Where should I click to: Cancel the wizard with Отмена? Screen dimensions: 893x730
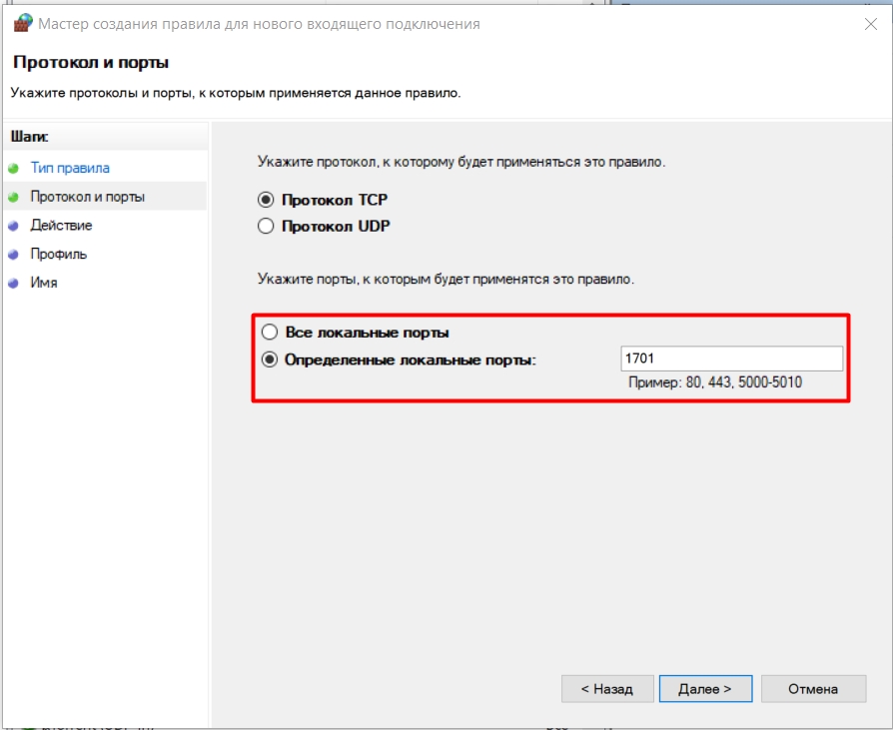[813, 689]
